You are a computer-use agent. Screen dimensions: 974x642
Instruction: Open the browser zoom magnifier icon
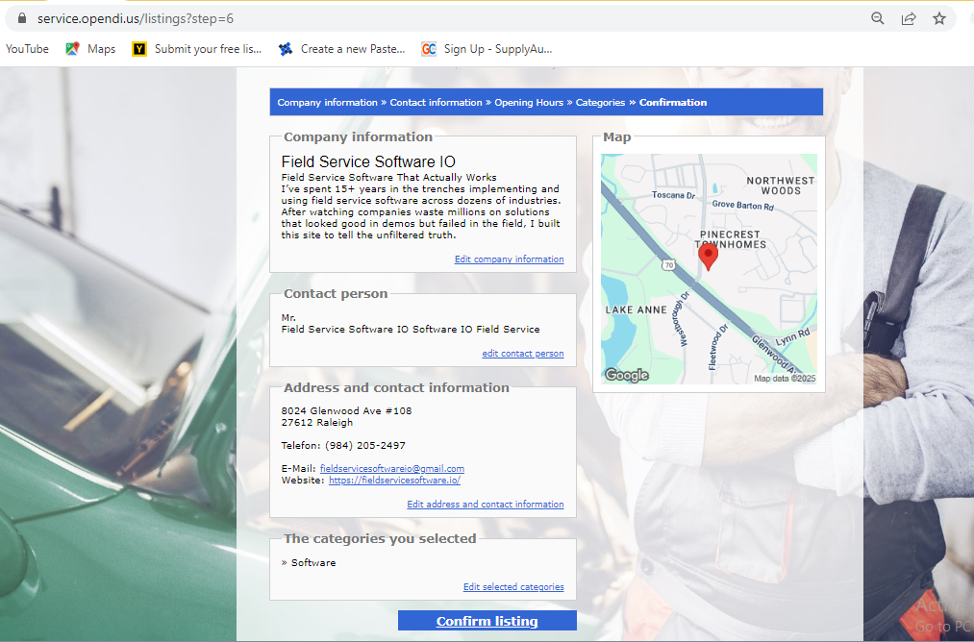tap(877, 18)
